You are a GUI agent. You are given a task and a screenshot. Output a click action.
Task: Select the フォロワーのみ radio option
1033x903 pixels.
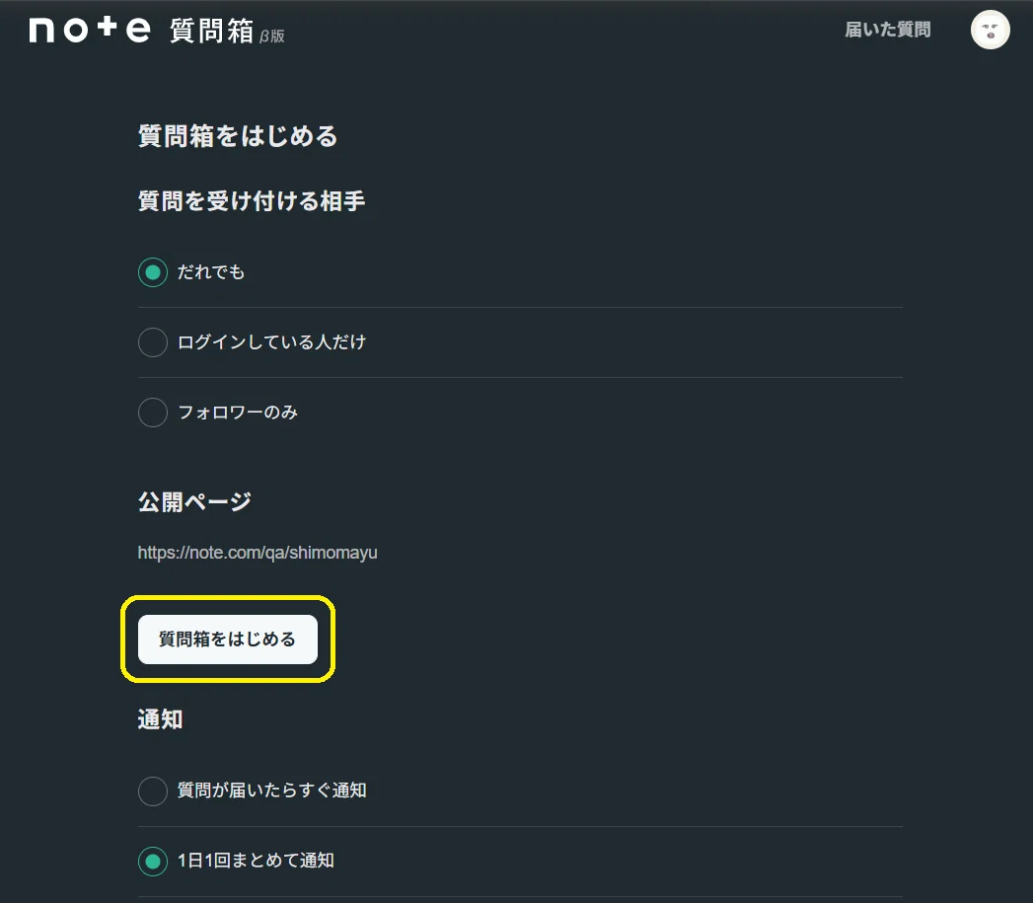(153, 413)
